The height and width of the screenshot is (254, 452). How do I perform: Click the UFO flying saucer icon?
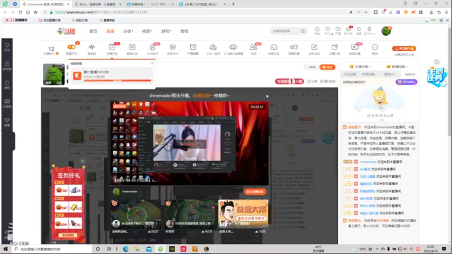click(x=233, y=47)
